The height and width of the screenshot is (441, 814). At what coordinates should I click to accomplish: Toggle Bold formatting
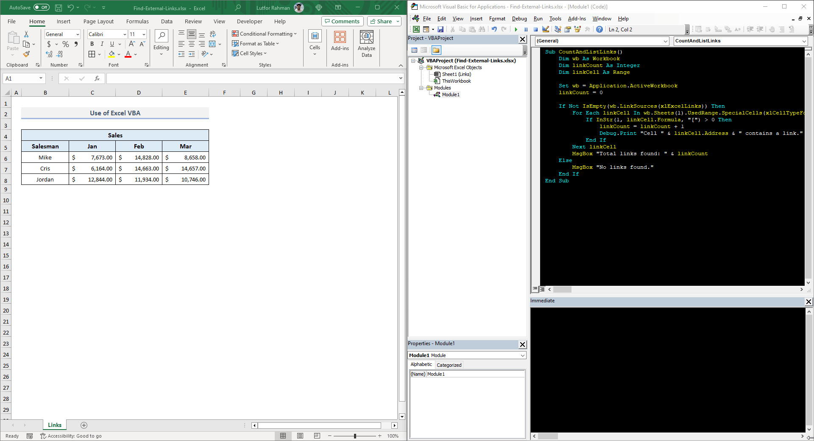(x=92, y=44)
